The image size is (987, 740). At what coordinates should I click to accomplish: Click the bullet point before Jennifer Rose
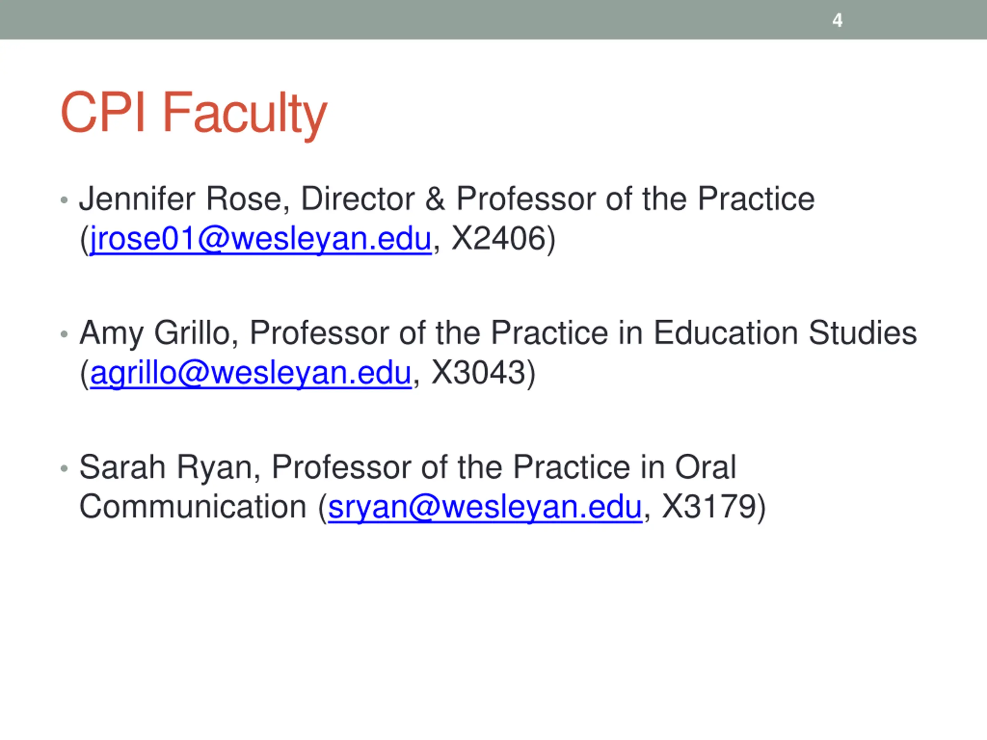pos(64,200)
